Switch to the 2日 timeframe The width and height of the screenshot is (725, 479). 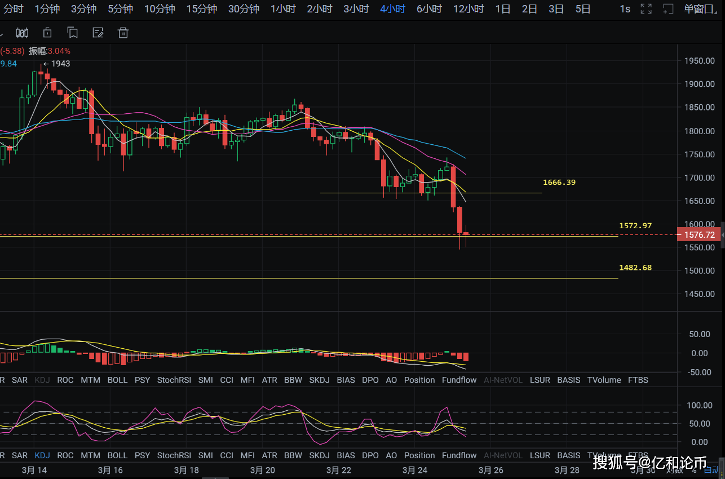pos(529,9)
